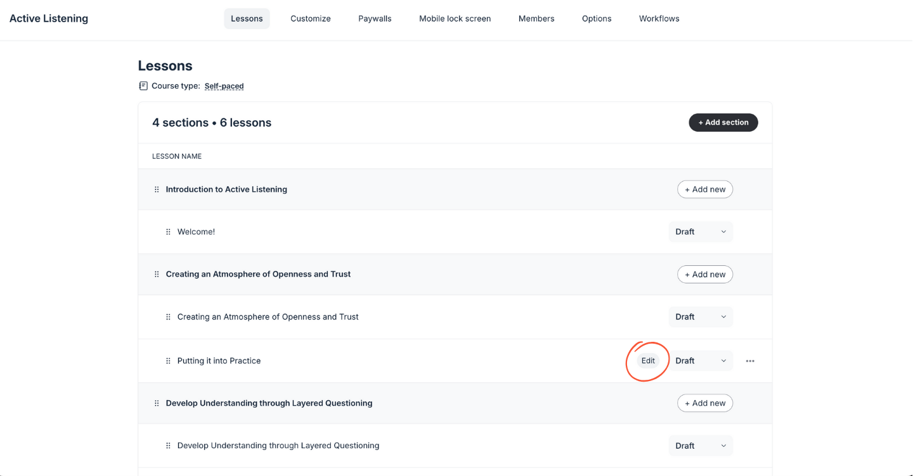Expand Draft dropdown for Develop Understanding lesson
This screenshot has width=913, height=476.
point(701,446)
